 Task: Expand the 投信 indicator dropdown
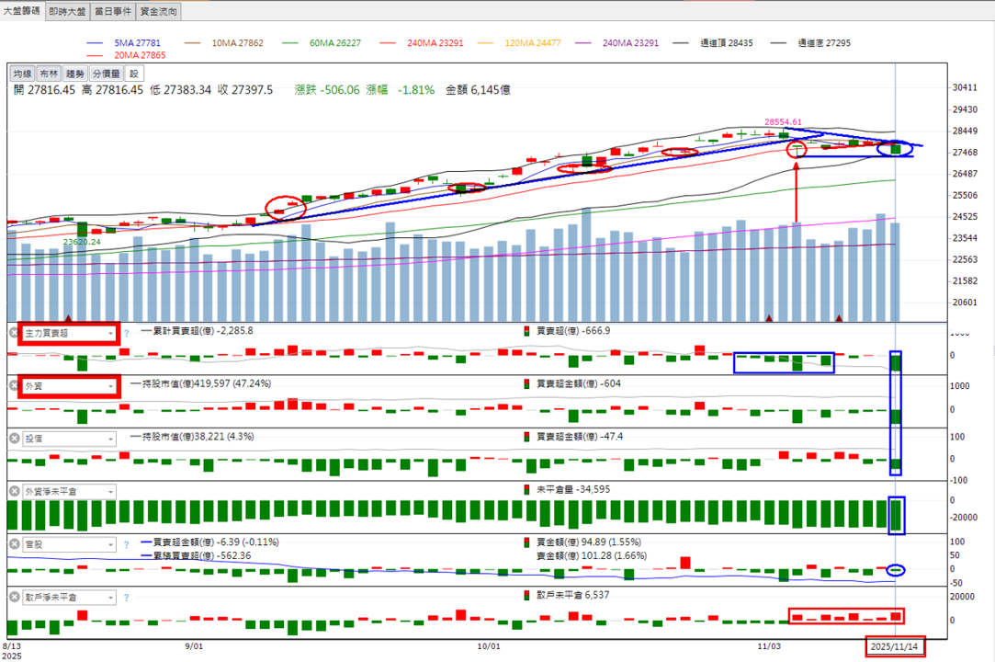coord(69,439)
